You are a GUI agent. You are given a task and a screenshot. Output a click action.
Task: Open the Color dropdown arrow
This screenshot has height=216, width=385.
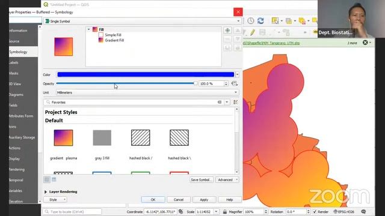click(237, 74)
